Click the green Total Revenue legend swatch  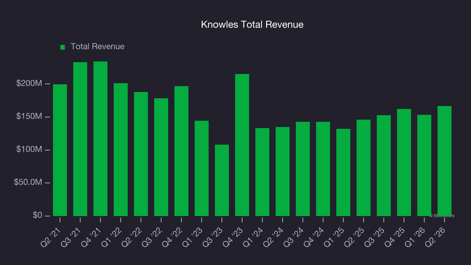tap(63, 47)
